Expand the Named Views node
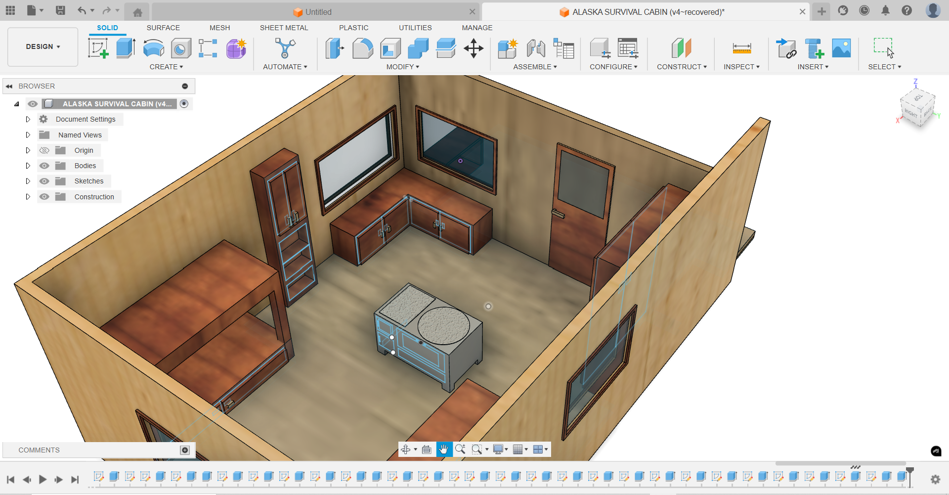Screen dimensions: 949x495 point(28,135)
